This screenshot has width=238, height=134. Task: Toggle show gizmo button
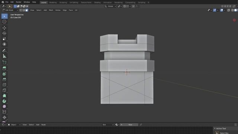[x=215, y=10]
